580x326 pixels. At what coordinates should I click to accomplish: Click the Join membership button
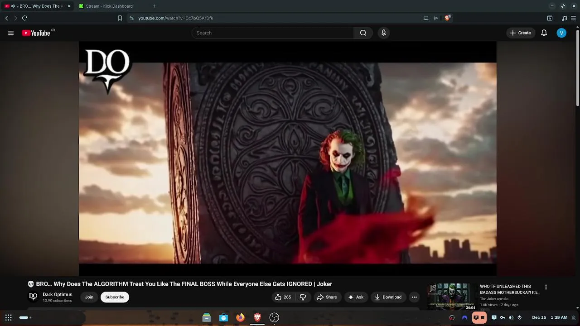click(x=89, y=297)
